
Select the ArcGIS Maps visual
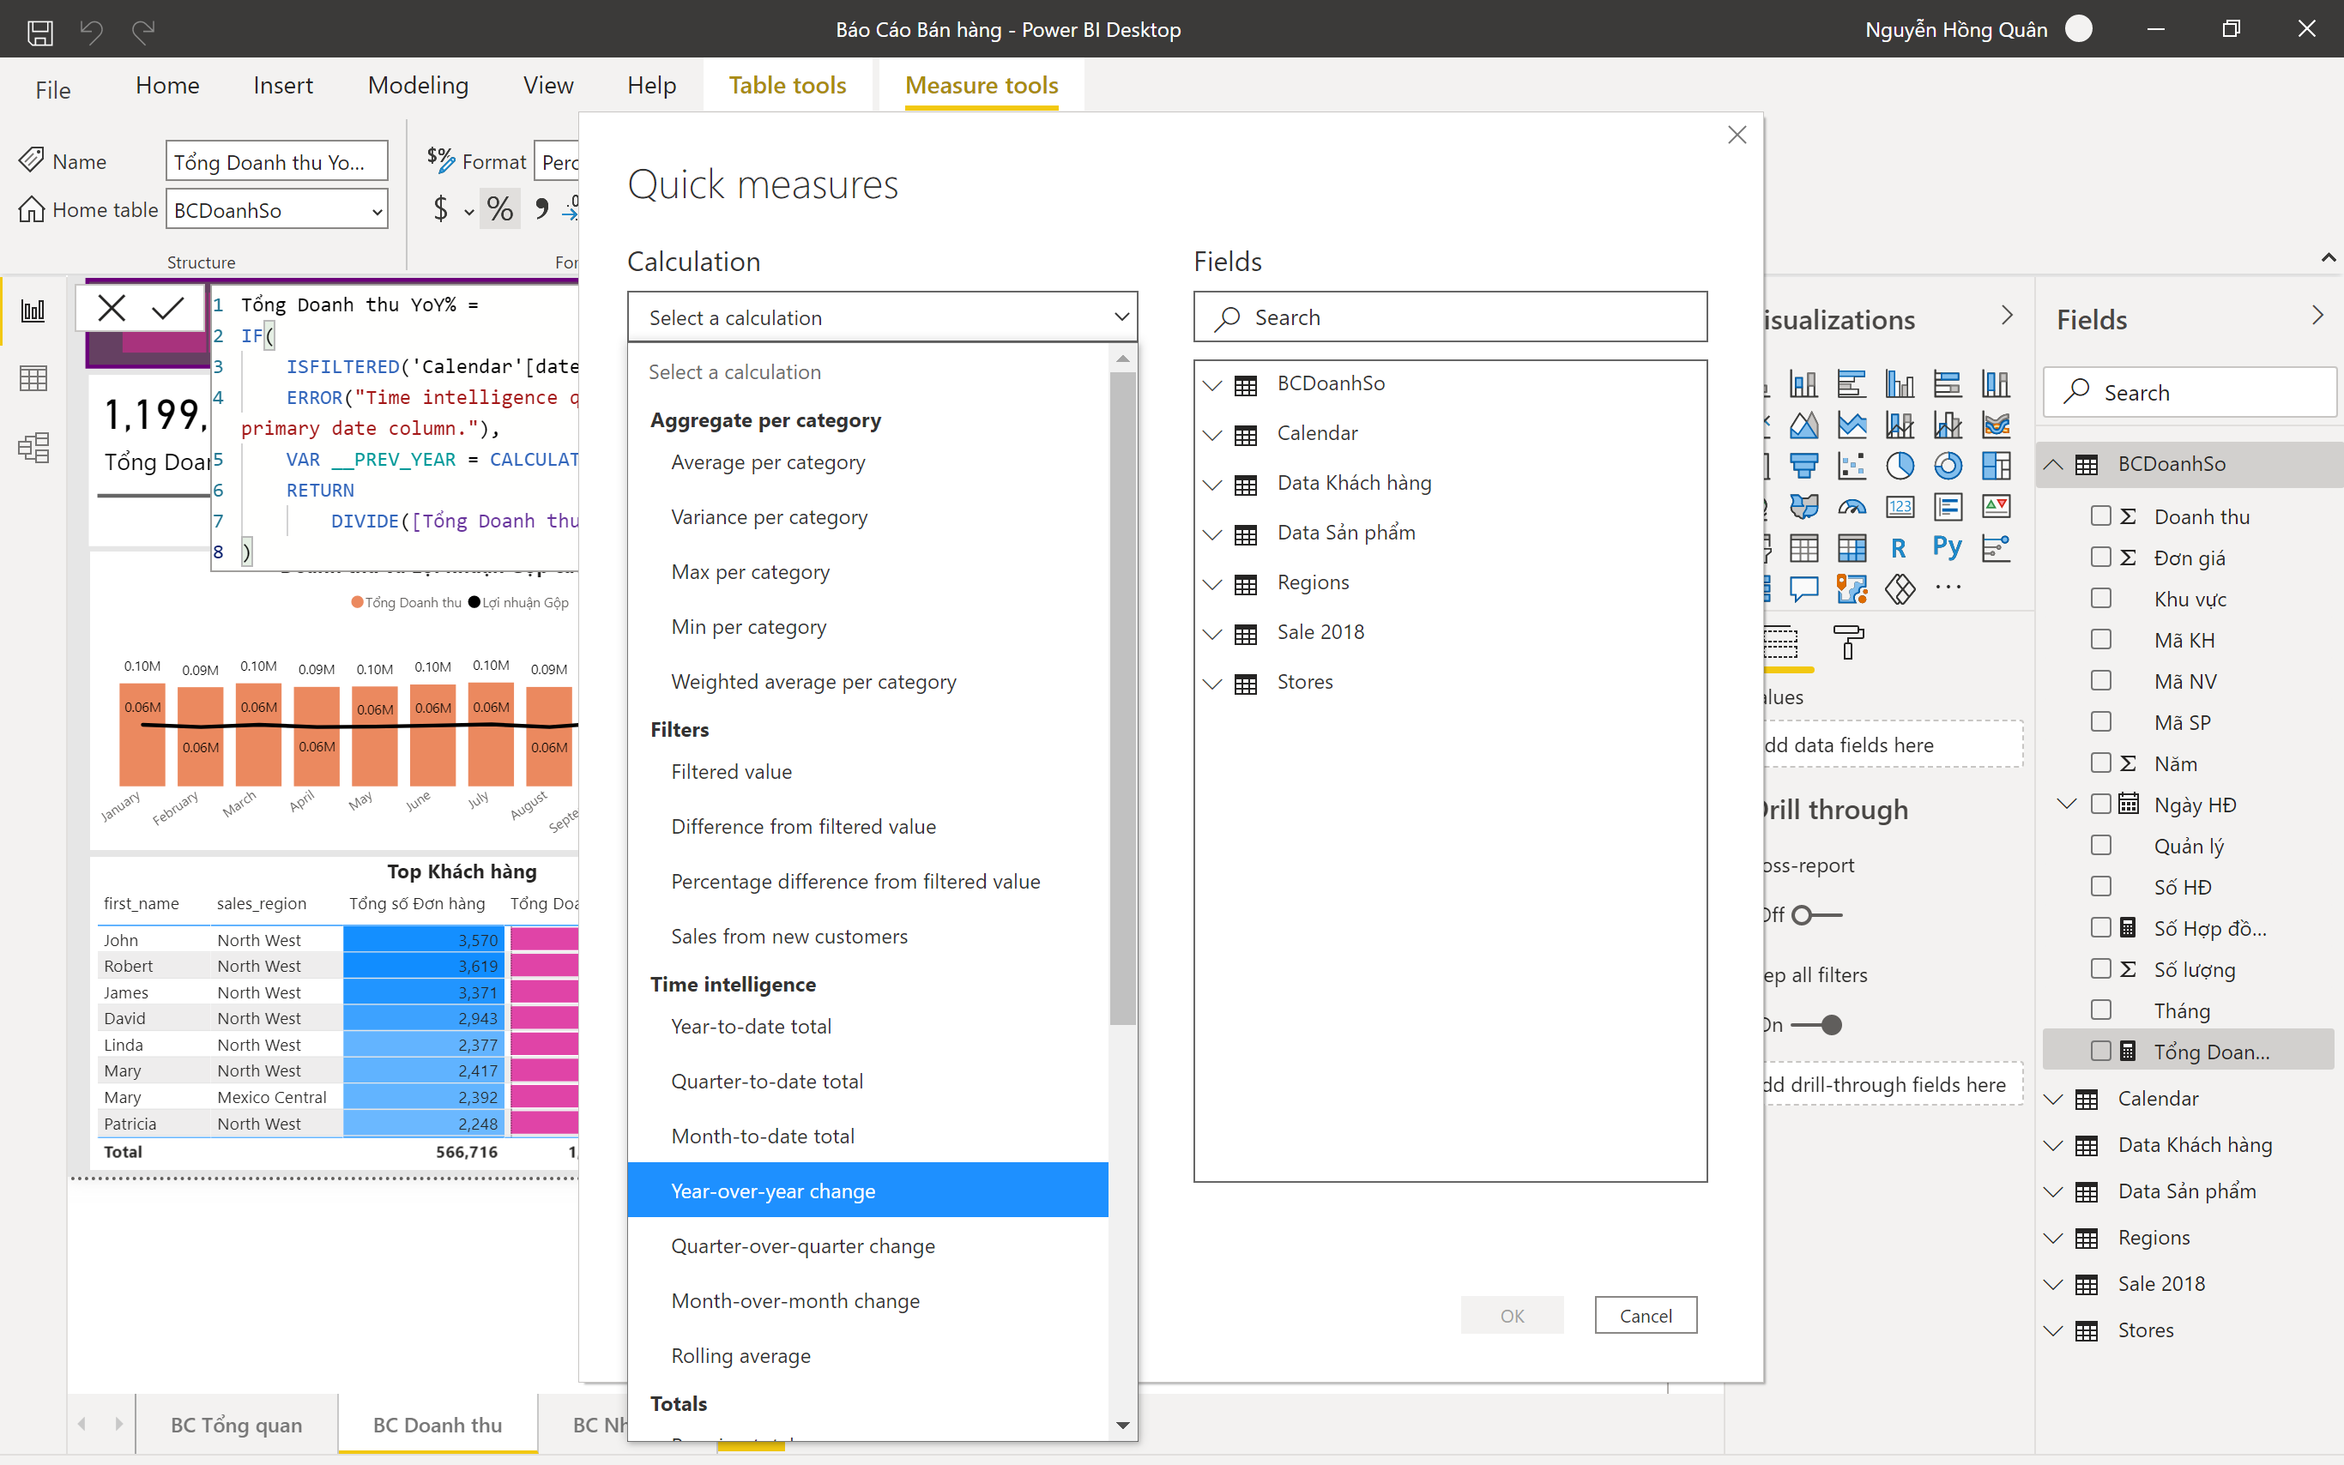click(1851, 589)
